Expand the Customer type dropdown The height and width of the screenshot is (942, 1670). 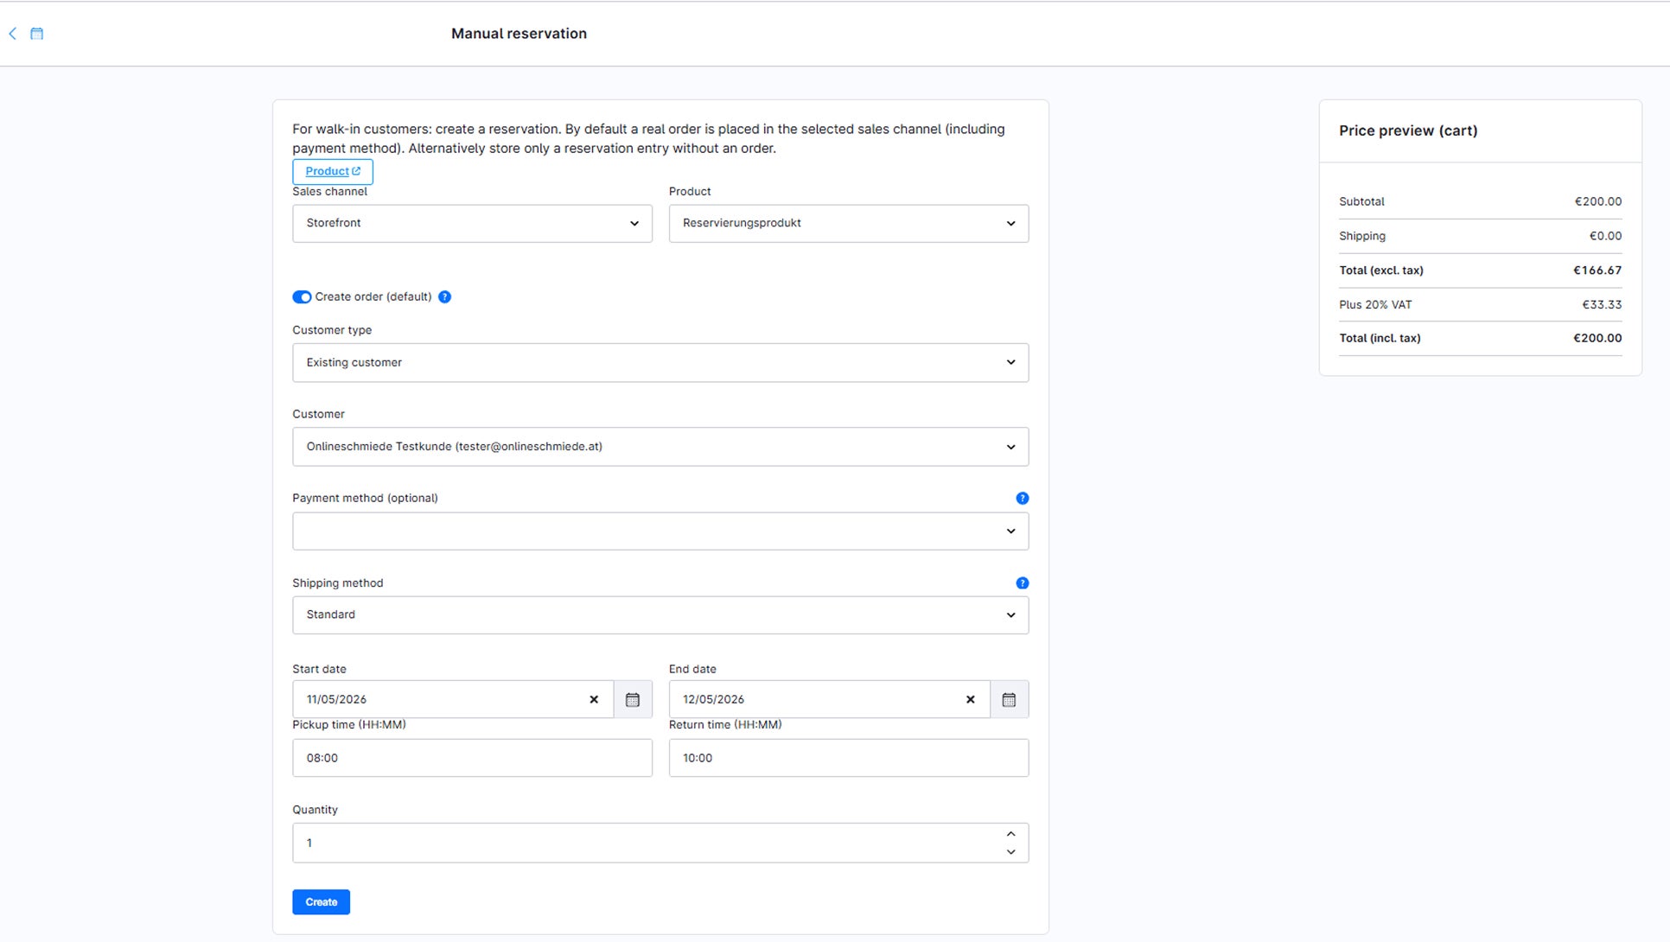[x=660, y=363]
